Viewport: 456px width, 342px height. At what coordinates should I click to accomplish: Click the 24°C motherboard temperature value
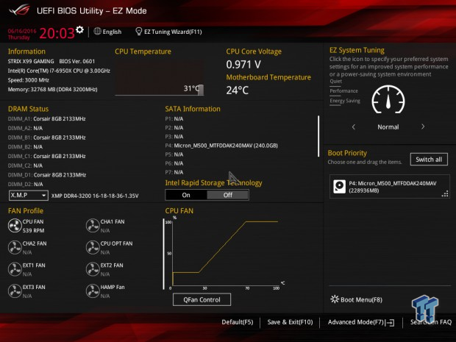(238, 90)
